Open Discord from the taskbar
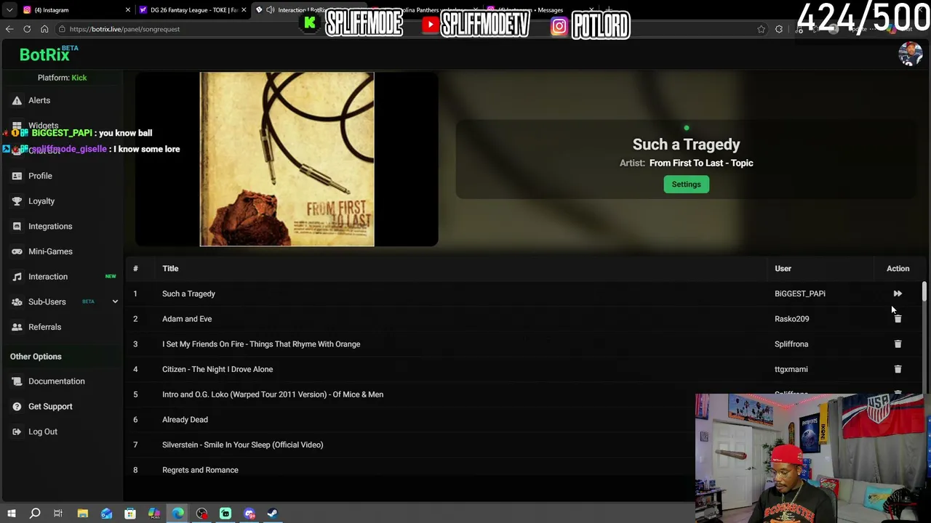Image resolution: width=931 pixels, height=523 pixels. (249, 514)
